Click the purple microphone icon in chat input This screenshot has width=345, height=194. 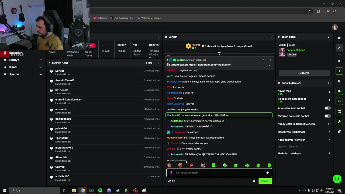(x=171, y=172)
